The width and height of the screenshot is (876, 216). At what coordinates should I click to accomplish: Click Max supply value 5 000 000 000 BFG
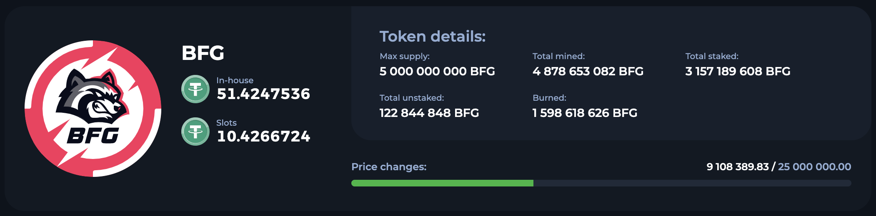(x=437, y=71)
